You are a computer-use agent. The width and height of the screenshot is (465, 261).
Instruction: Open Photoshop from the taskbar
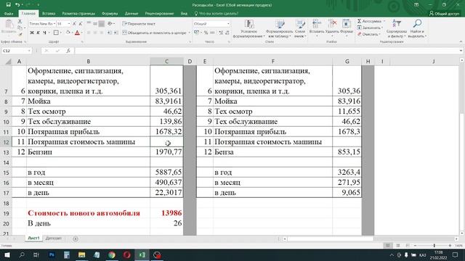pos(52,254)
